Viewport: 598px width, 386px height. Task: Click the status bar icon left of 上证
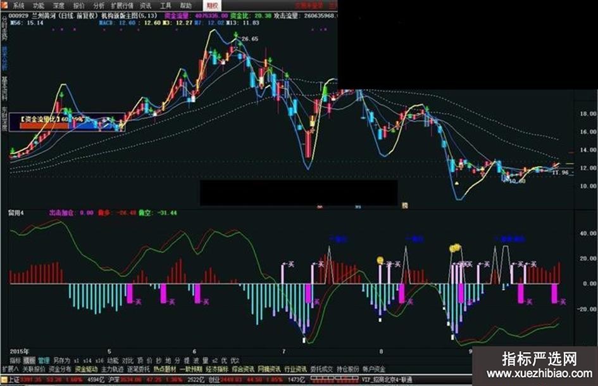click(x=4, y=380)
